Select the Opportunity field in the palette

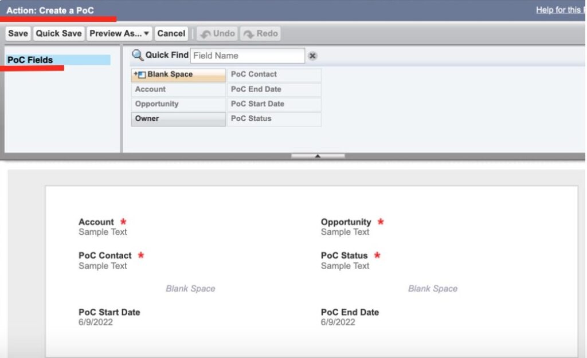pos(156,104)
